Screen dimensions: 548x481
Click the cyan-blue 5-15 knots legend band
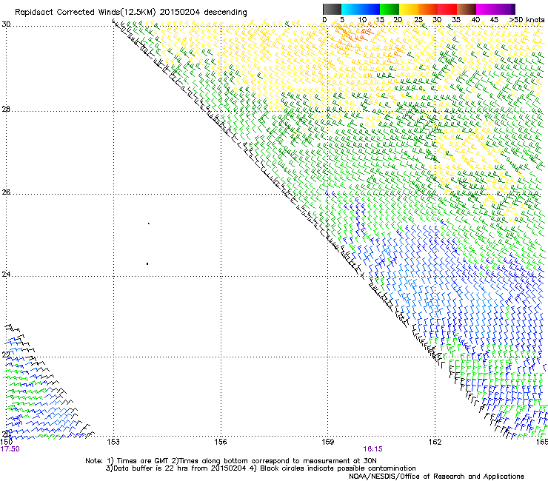(361, 9)
